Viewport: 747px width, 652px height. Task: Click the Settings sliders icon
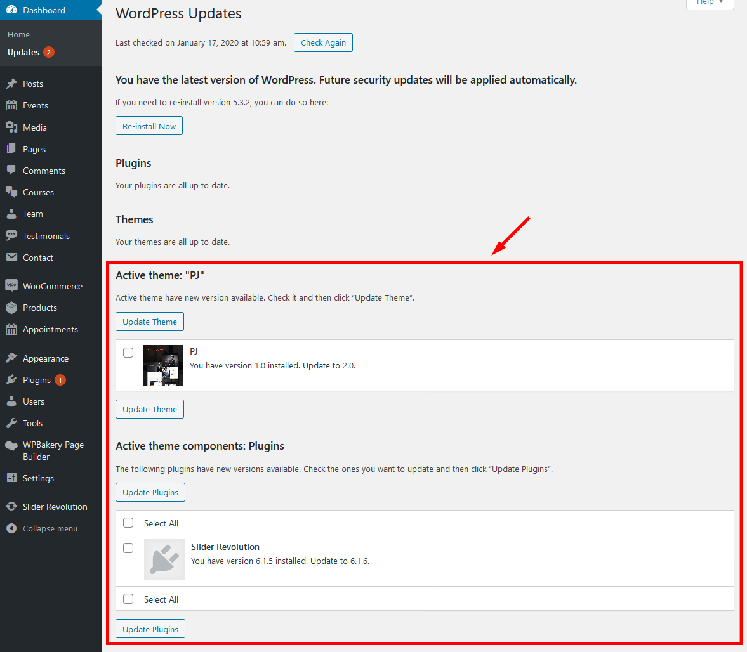[x=11, y=478]
